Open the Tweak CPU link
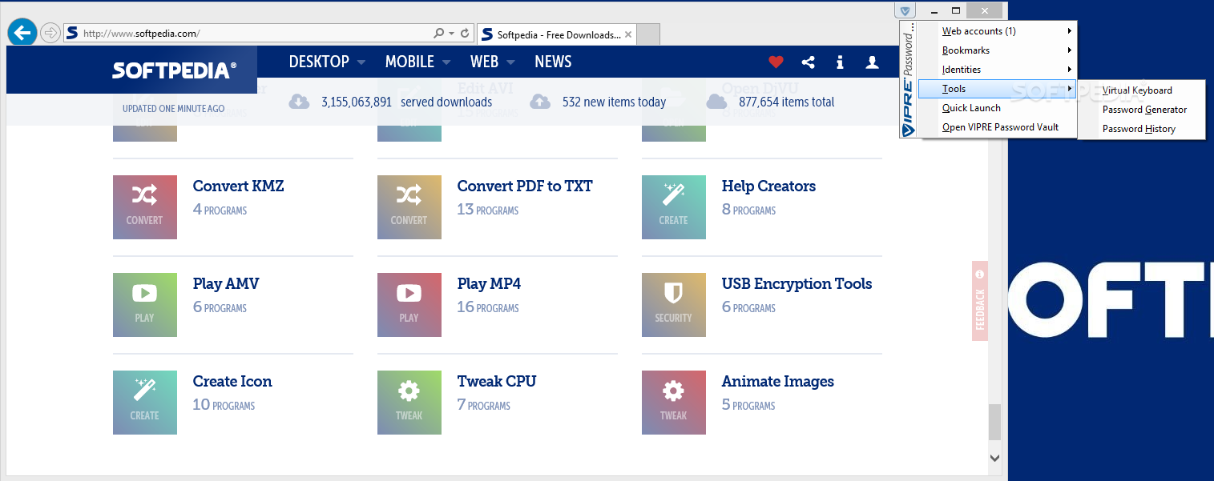 (497, 382)
